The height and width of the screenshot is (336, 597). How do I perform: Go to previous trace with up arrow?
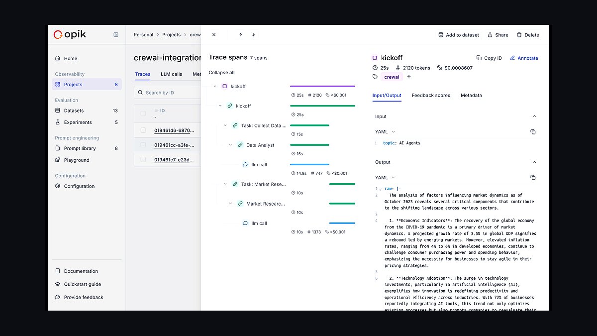coord(240,35)
